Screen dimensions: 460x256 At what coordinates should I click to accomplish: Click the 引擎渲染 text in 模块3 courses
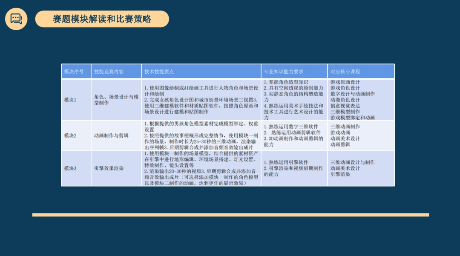point(340,173)
